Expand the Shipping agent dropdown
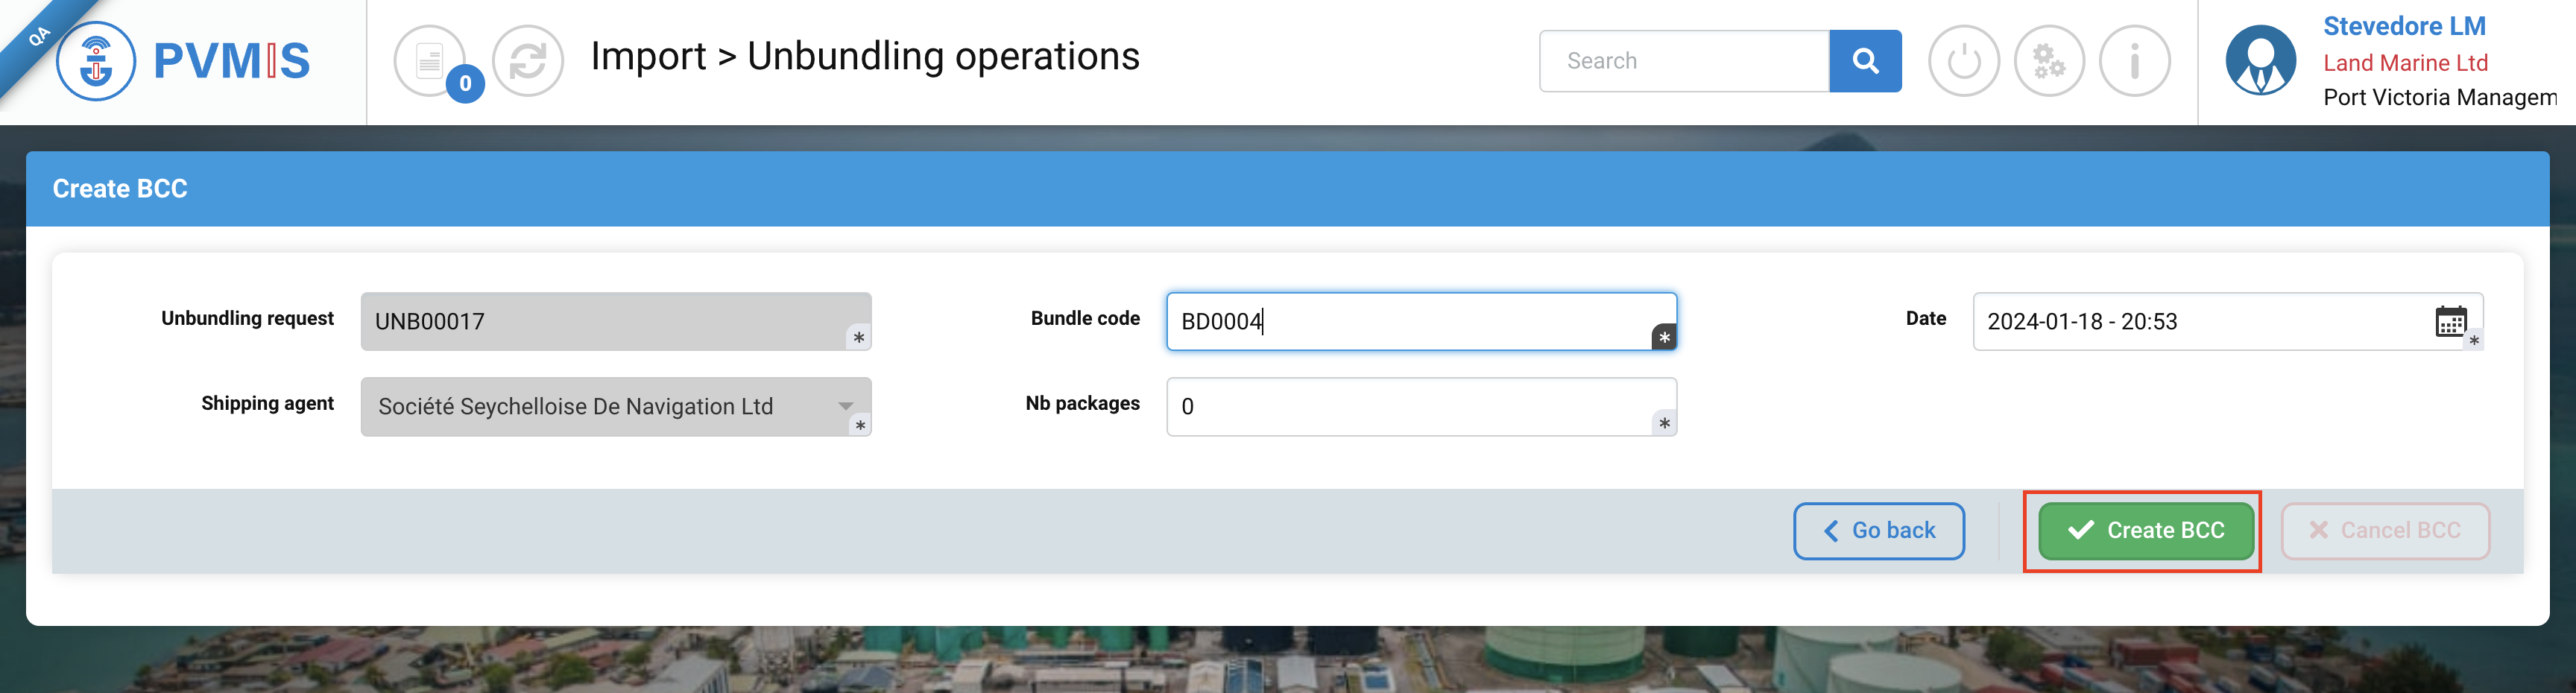This screenshot has height=693, width=2576. [845, 406]
